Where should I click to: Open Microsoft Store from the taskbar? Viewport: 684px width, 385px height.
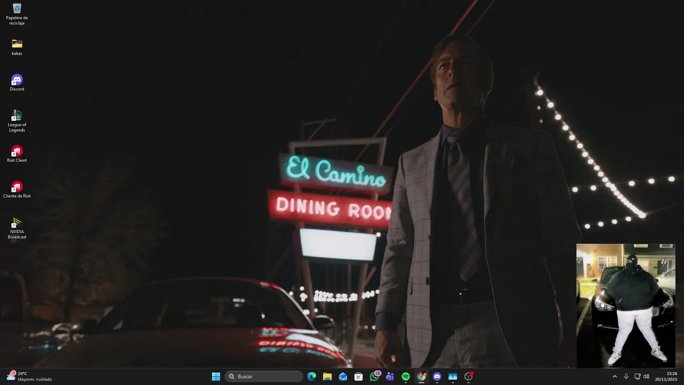pos(359,376)
